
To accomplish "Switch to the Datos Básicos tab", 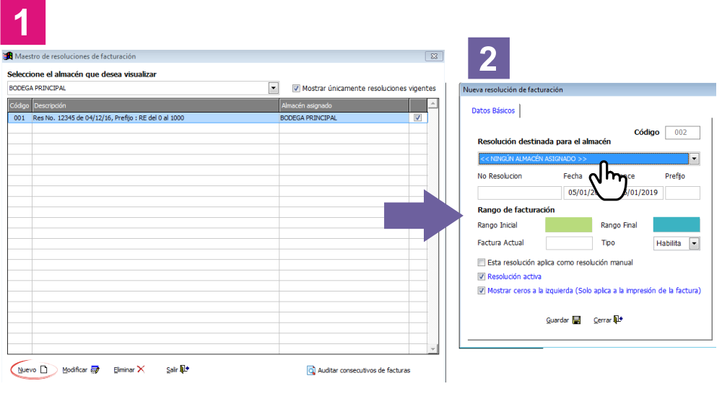I will (x=493, y=110).
